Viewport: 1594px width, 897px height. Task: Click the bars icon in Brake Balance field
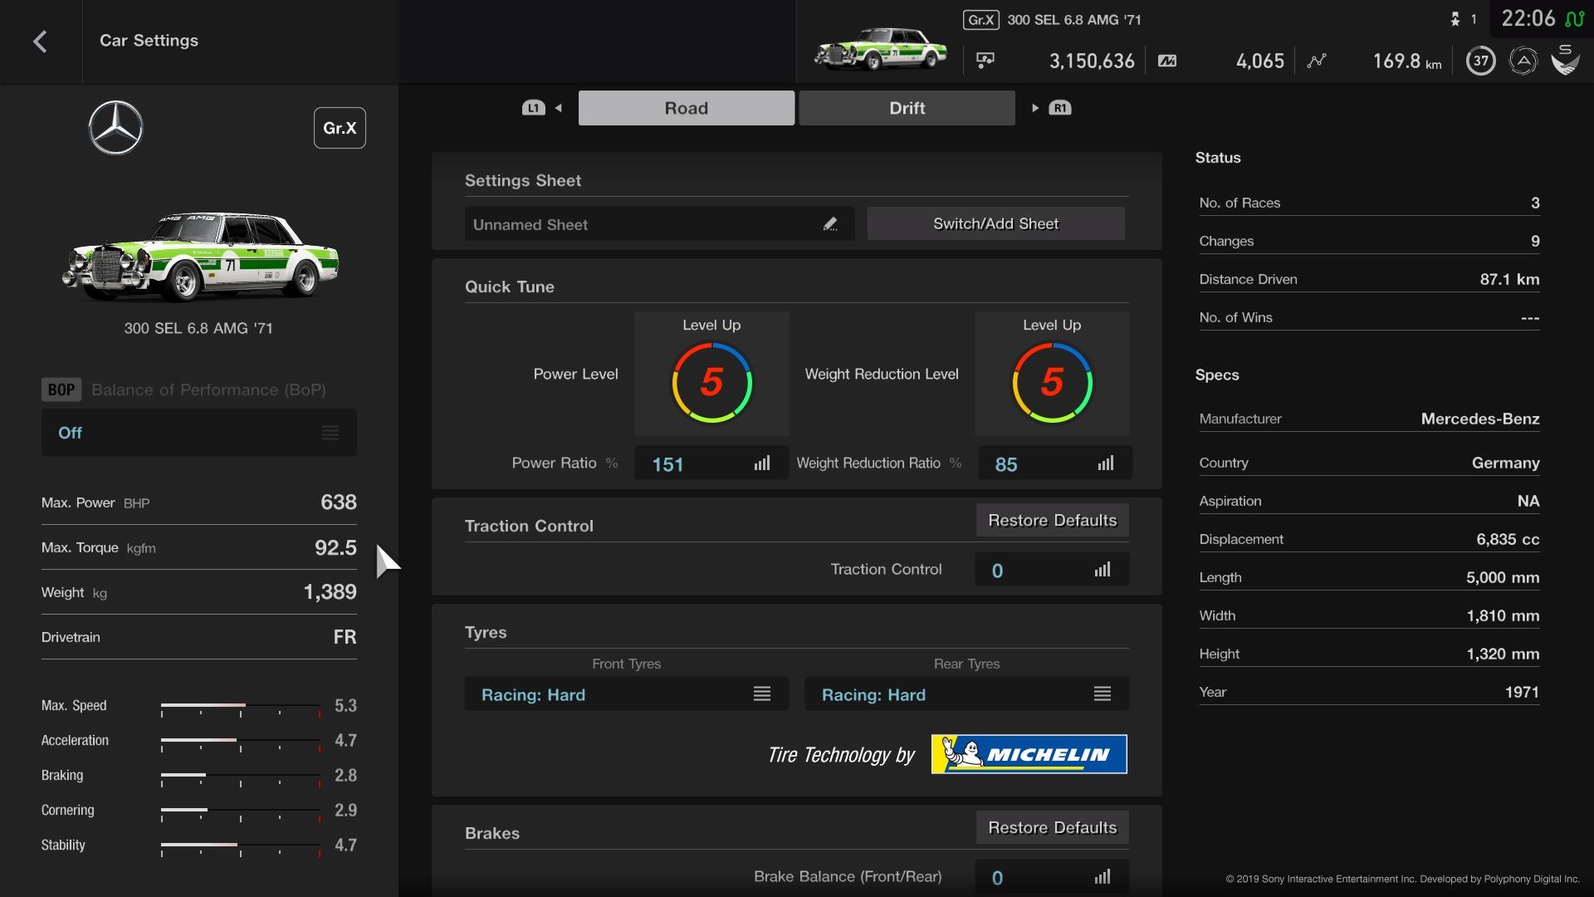point(1103,877)
